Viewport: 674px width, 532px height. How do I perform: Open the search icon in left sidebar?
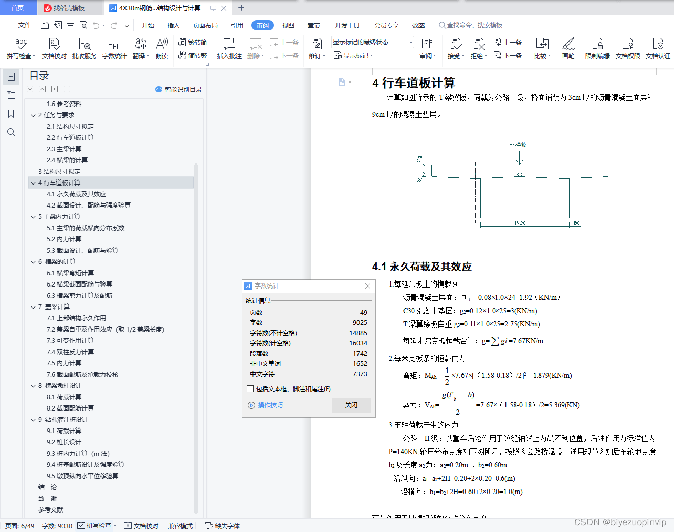coord(11,132)
